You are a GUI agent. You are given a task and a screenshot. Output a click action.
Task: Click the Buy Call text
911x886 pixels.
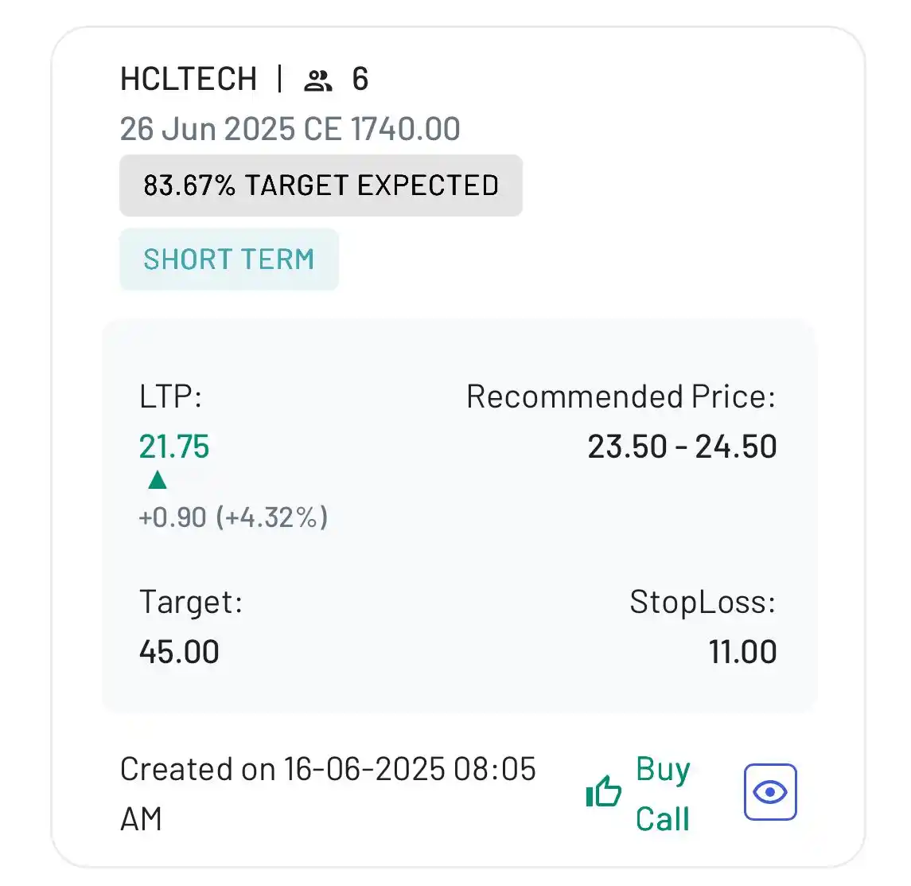point(663,794)
